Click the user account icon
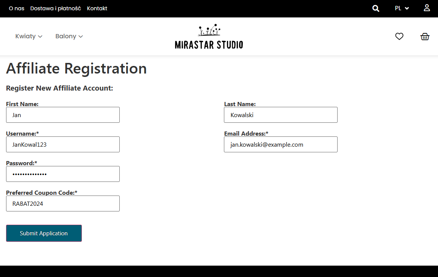 click(x=427, y=8)
